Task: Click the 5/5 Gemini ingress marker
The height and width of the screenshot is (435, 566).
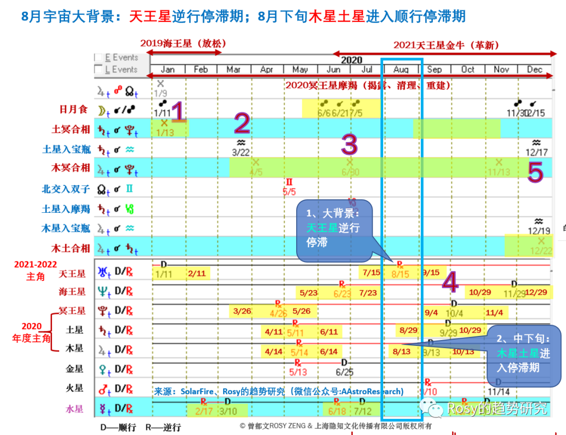Action: [x=289, y=188]
